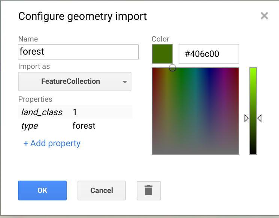Image resolution: width=279 pixels, height=218 pixels.
Task: Edit the land_class value 1
Action: pos(75,112)
